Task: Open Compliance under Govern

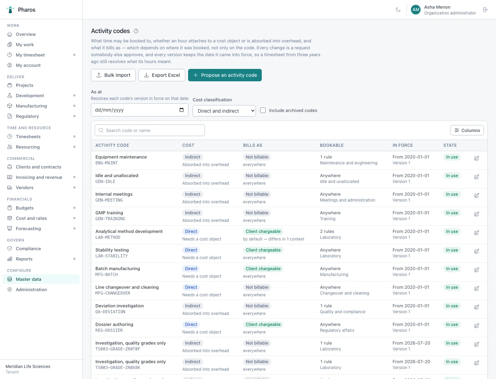Action: (x=41, y=249)
